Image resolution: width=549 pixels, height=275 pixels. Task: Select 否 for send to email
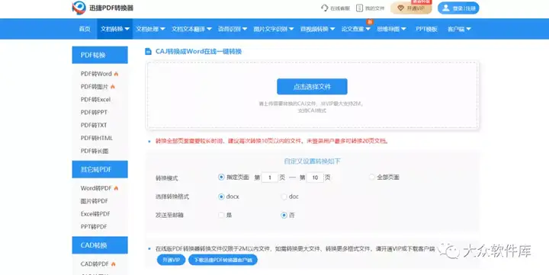284,215
